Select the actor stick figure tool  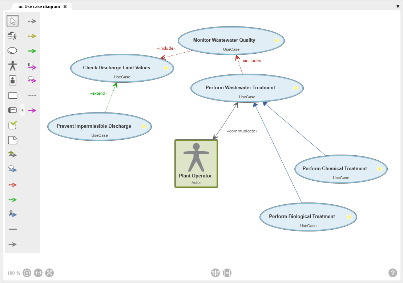tap(13, 65)
